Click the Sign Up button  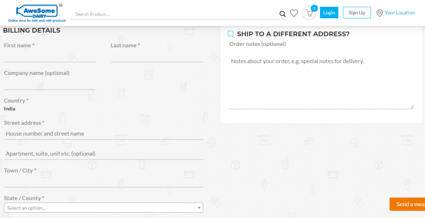(x=357, y=13)
